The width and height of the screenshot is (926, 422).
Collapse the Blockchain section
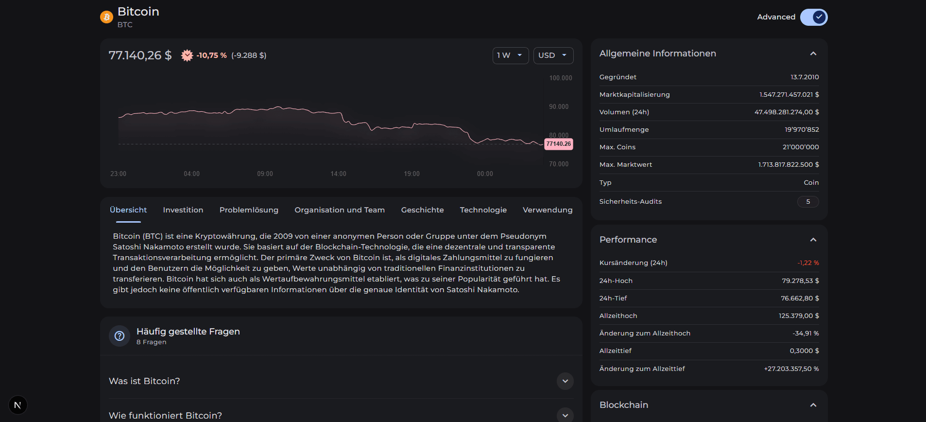point(813,405)
